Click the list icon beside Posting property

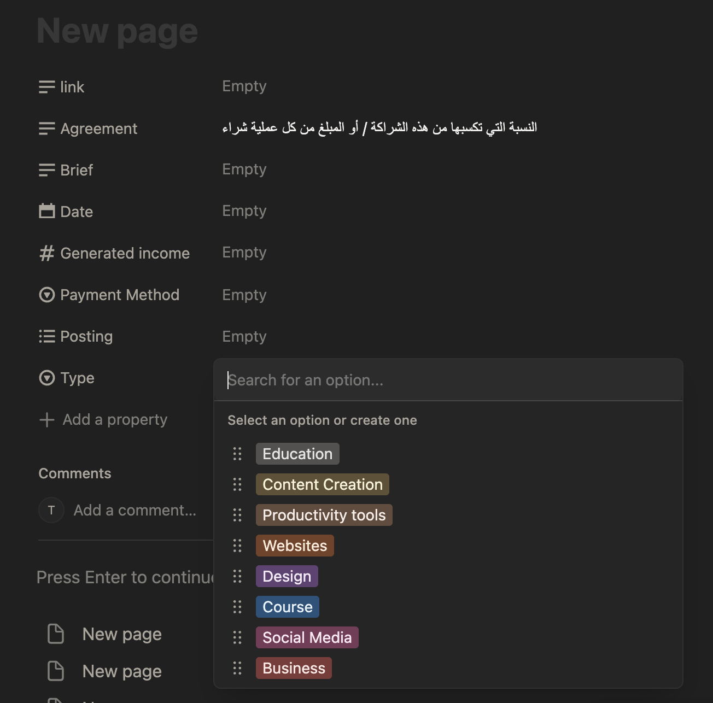47,336
